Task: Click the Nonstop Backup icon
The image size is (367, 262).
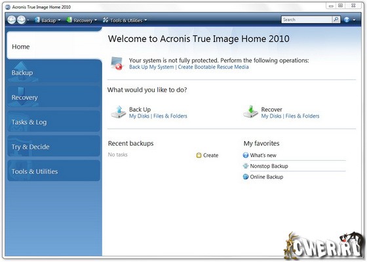Action: tap(246, 166)
